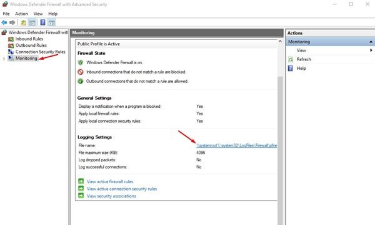The image size is (375, 225).
Task: Open the View submenu arrow in Actions
Action: [371, 50]
